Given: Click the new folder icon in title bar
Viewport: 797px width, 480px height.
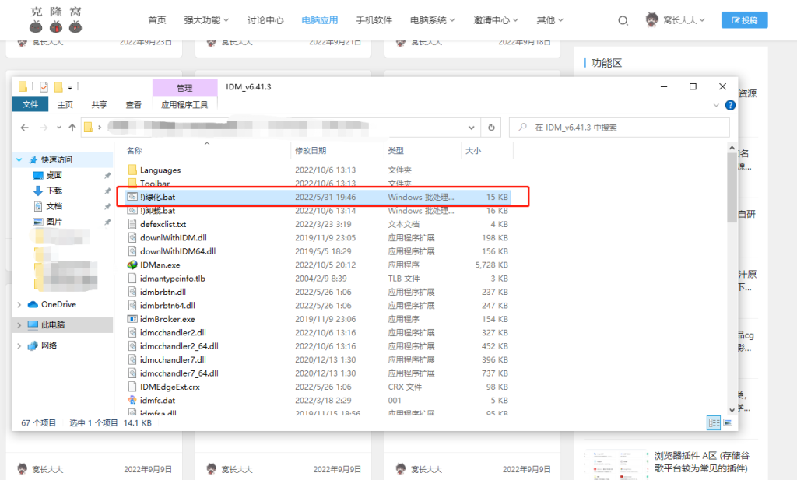Looking at the screenshot, I should [x=58, y=87].
